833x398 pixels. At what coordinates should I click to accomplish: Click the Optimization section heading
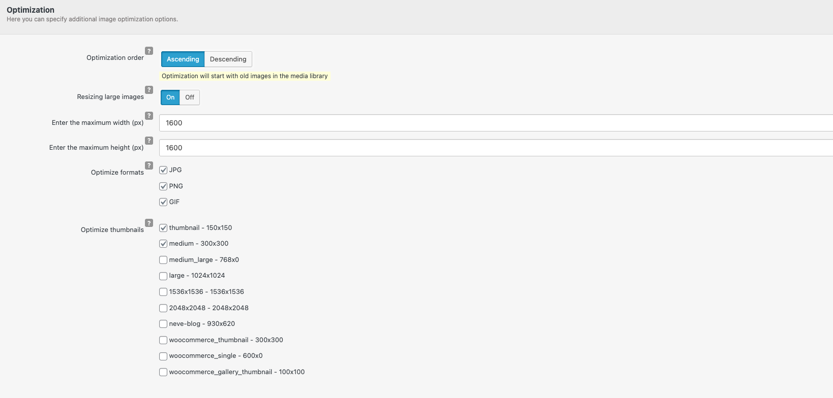pyautogui.click(x=31, y=10)
